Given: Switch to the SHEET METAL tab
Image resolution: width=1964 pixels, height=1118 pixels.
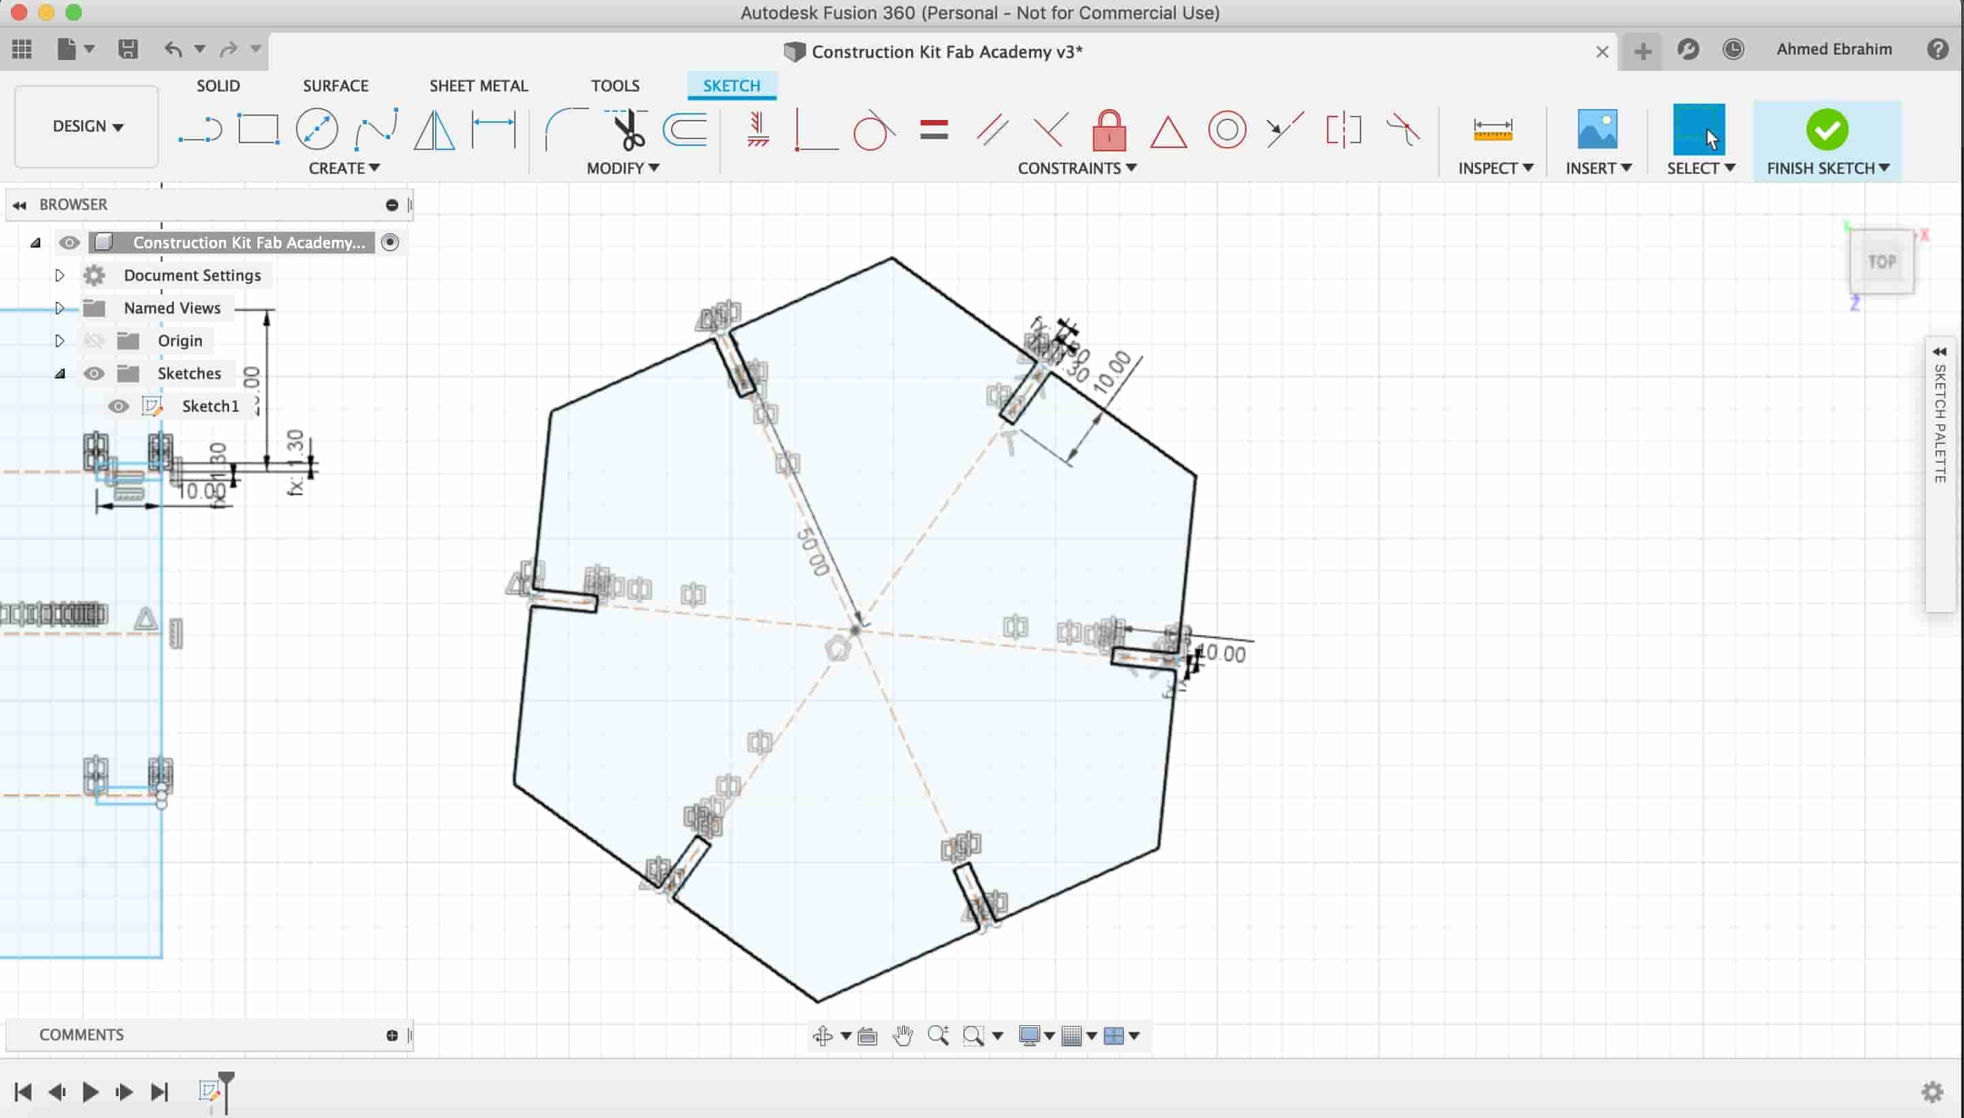Looking at the screenshot, I should (479, 85).
